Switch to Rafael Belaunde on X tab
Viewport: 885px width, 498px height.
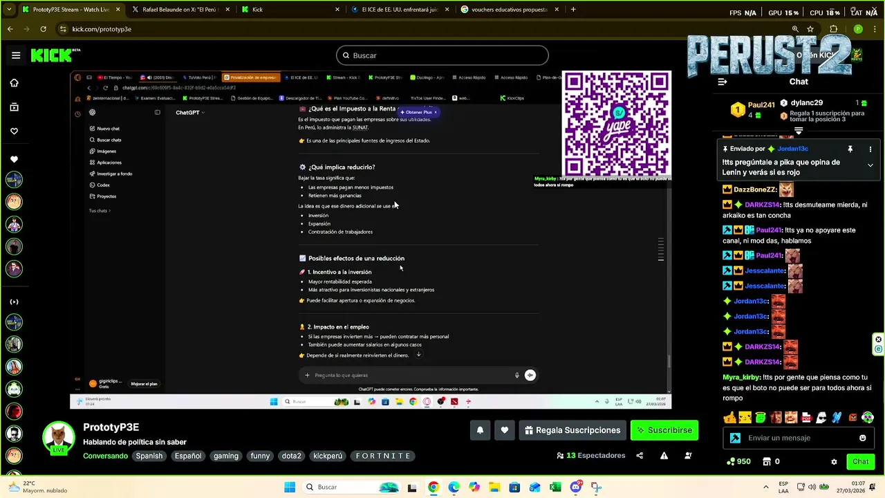(180, 10)
